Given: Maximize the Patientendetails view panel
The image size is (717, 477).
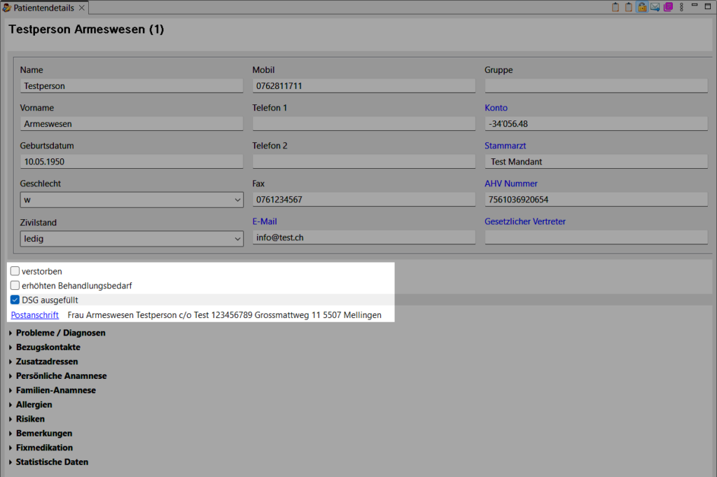Looking at the screenshot, I should tap(708, 7).
